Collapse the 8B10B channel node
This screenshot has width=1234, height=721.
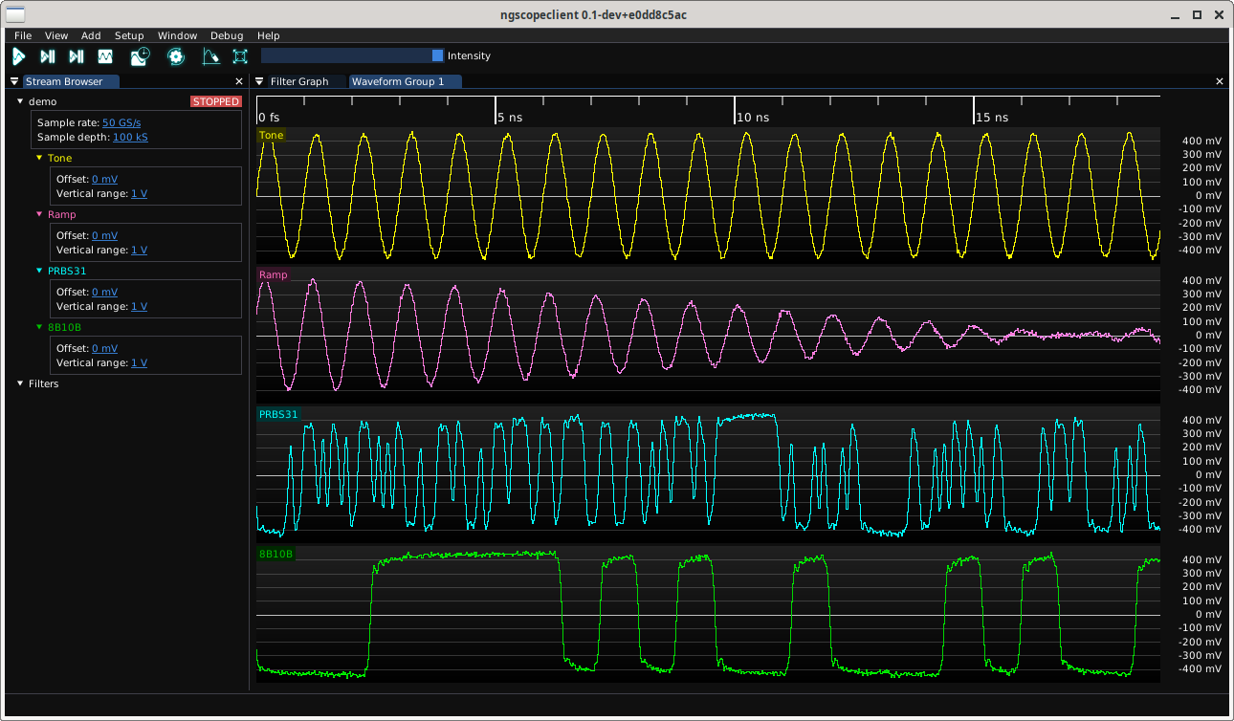(x=39, y=327)
